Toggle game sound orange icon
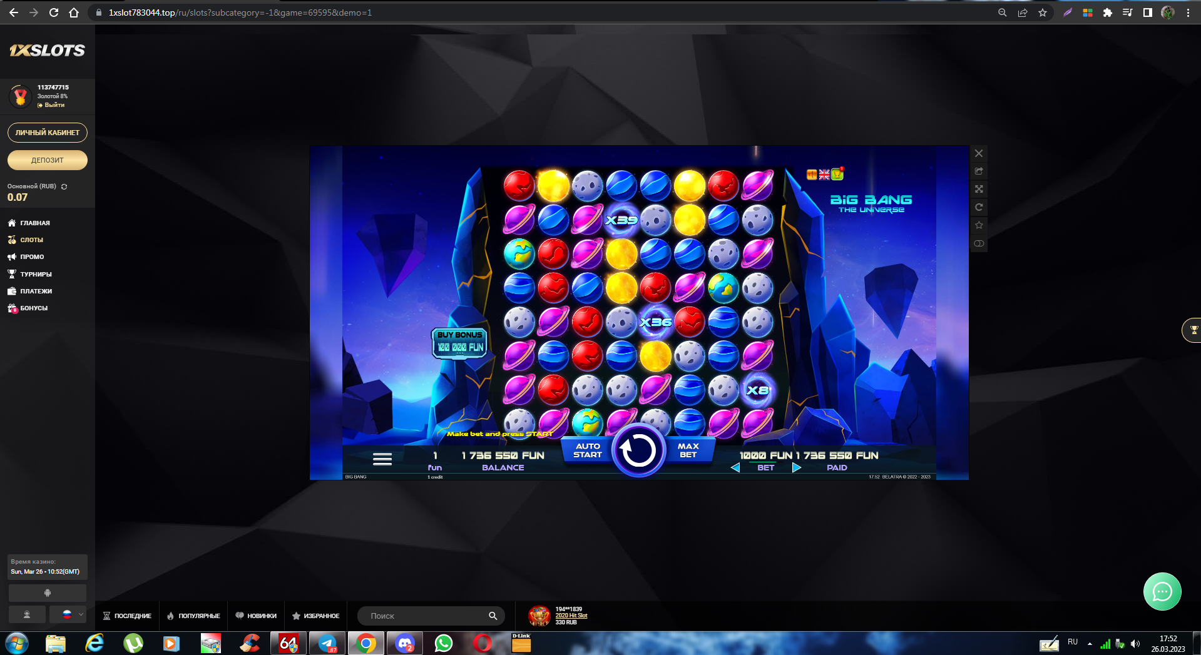The height and width of the screenshot is (655, 1201). click(x=812, y=175)
